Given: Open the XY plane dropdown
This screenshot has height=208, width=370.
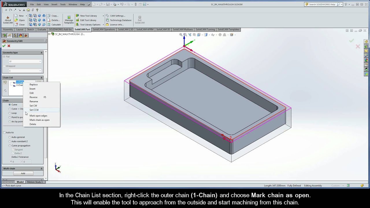Looking at the screenshot, I should click(40, 61).
